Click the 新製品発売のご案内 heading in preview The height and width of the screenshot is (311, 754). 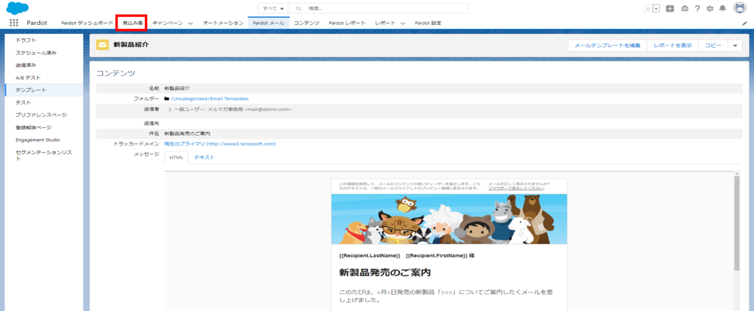coord(385,273)
